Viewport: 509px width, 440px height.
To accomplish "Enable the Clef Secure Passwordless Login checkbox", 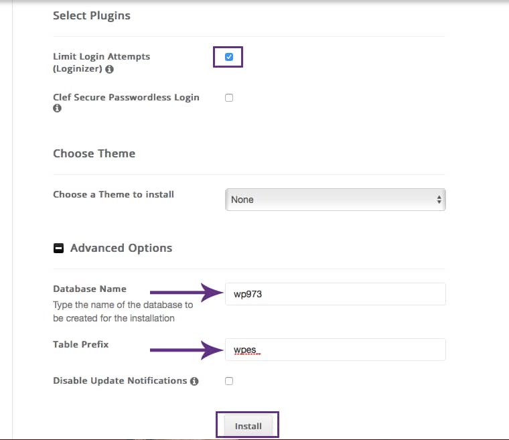I will tap(229, 98).
